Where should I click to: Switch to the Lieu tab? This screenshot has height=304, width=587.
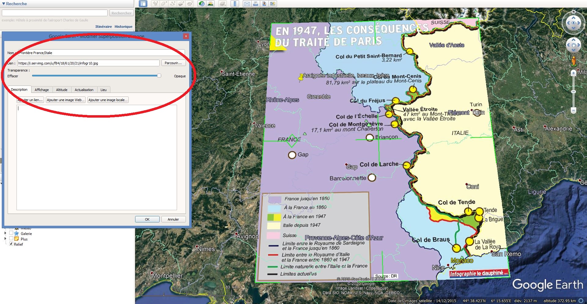tap(104, 90)
